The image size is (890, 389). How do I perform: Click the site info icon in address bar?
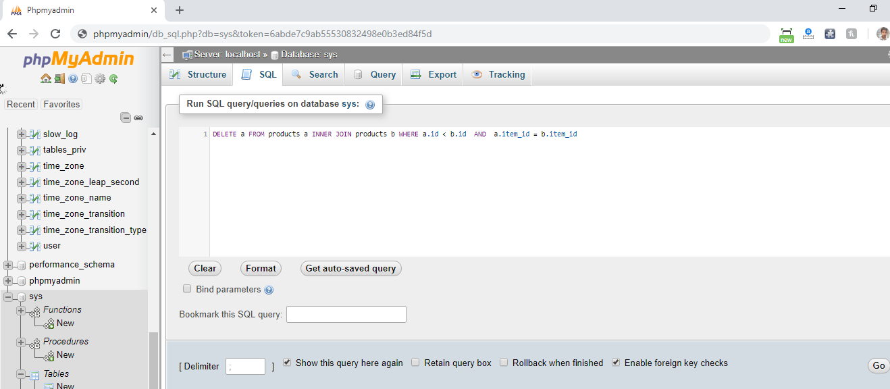82,34
